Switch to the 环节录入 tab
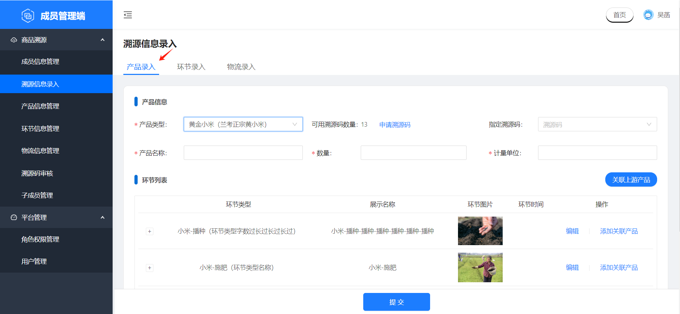Screen dimensions: 680x314 pyautogui.click(x=191, y=67)
